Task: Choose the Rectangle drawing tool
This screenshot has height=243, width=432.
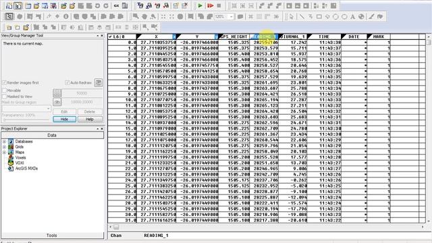Action: pyautogui.click(x=319, y=16)
